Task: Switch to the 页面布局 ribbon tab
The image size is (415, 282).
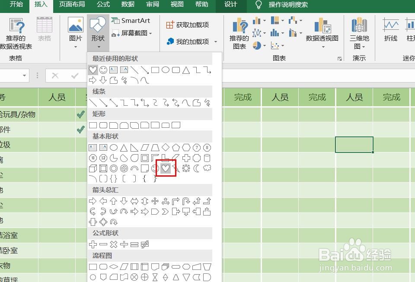Action: (72, 6)
